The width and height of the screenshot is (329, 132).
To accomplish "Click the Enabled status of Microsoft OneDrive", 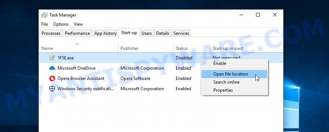I will point(183,68).
